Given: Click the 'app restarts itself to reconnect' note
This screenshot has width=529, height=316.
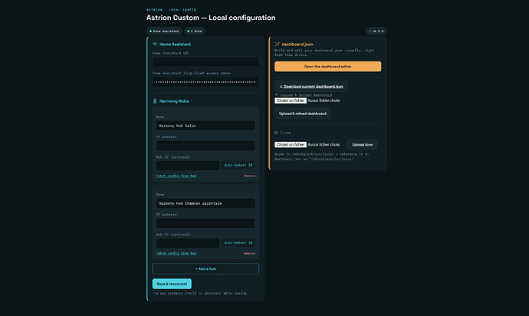Looking at the screenshot, I should [x=200, y=294].
